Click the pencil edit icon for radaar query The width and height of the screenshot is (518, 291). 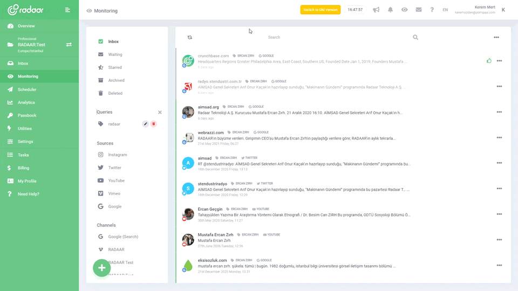pos(145,124)
